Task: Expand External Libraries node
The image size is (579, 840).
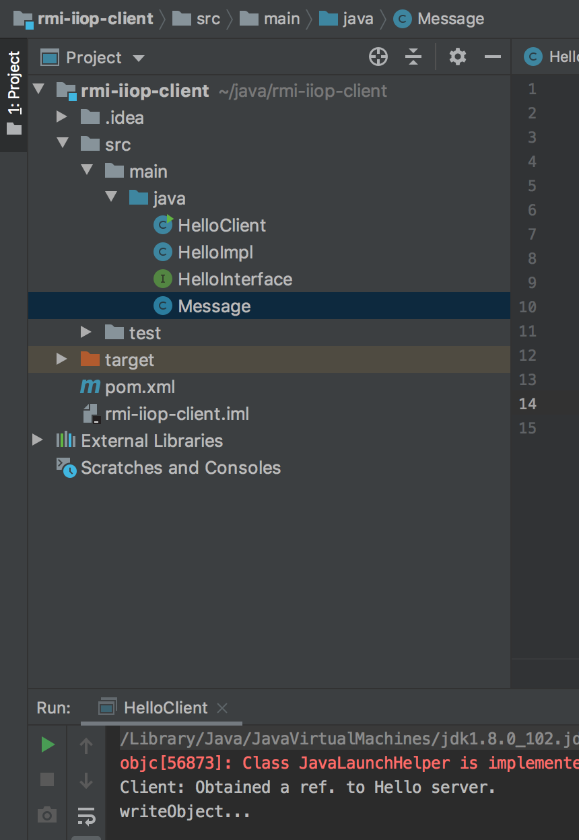Action: tap(38, 441)
